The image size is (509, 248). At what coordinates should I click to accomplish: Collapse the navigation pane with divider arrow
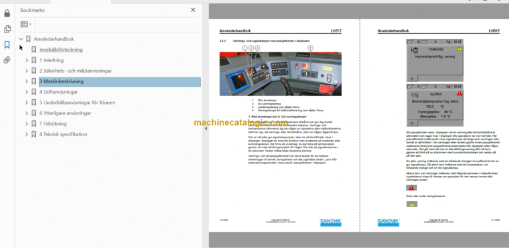point(205,128)
